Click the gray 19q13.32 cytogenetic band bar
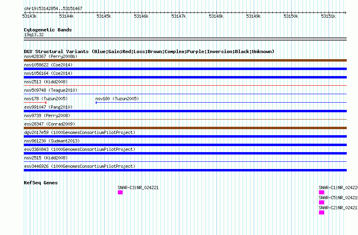The width and height of the screenshot is (358, 235). 185,39
